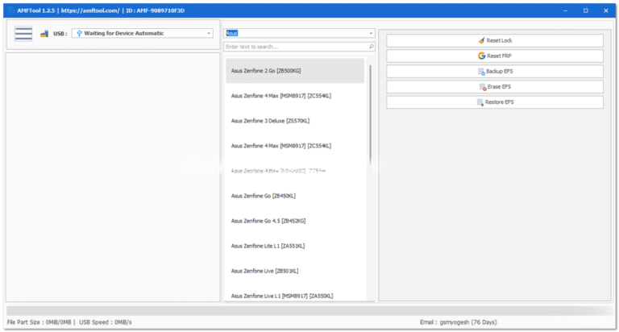Image resolution: width=619 pixels, height=332 pixels.
Task: Click the AMFTool app icon in title bar
Action: tap(10, 10)
